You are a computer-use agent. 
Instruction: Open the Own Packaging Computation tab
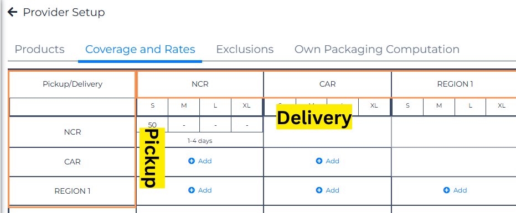click(377, 50)
